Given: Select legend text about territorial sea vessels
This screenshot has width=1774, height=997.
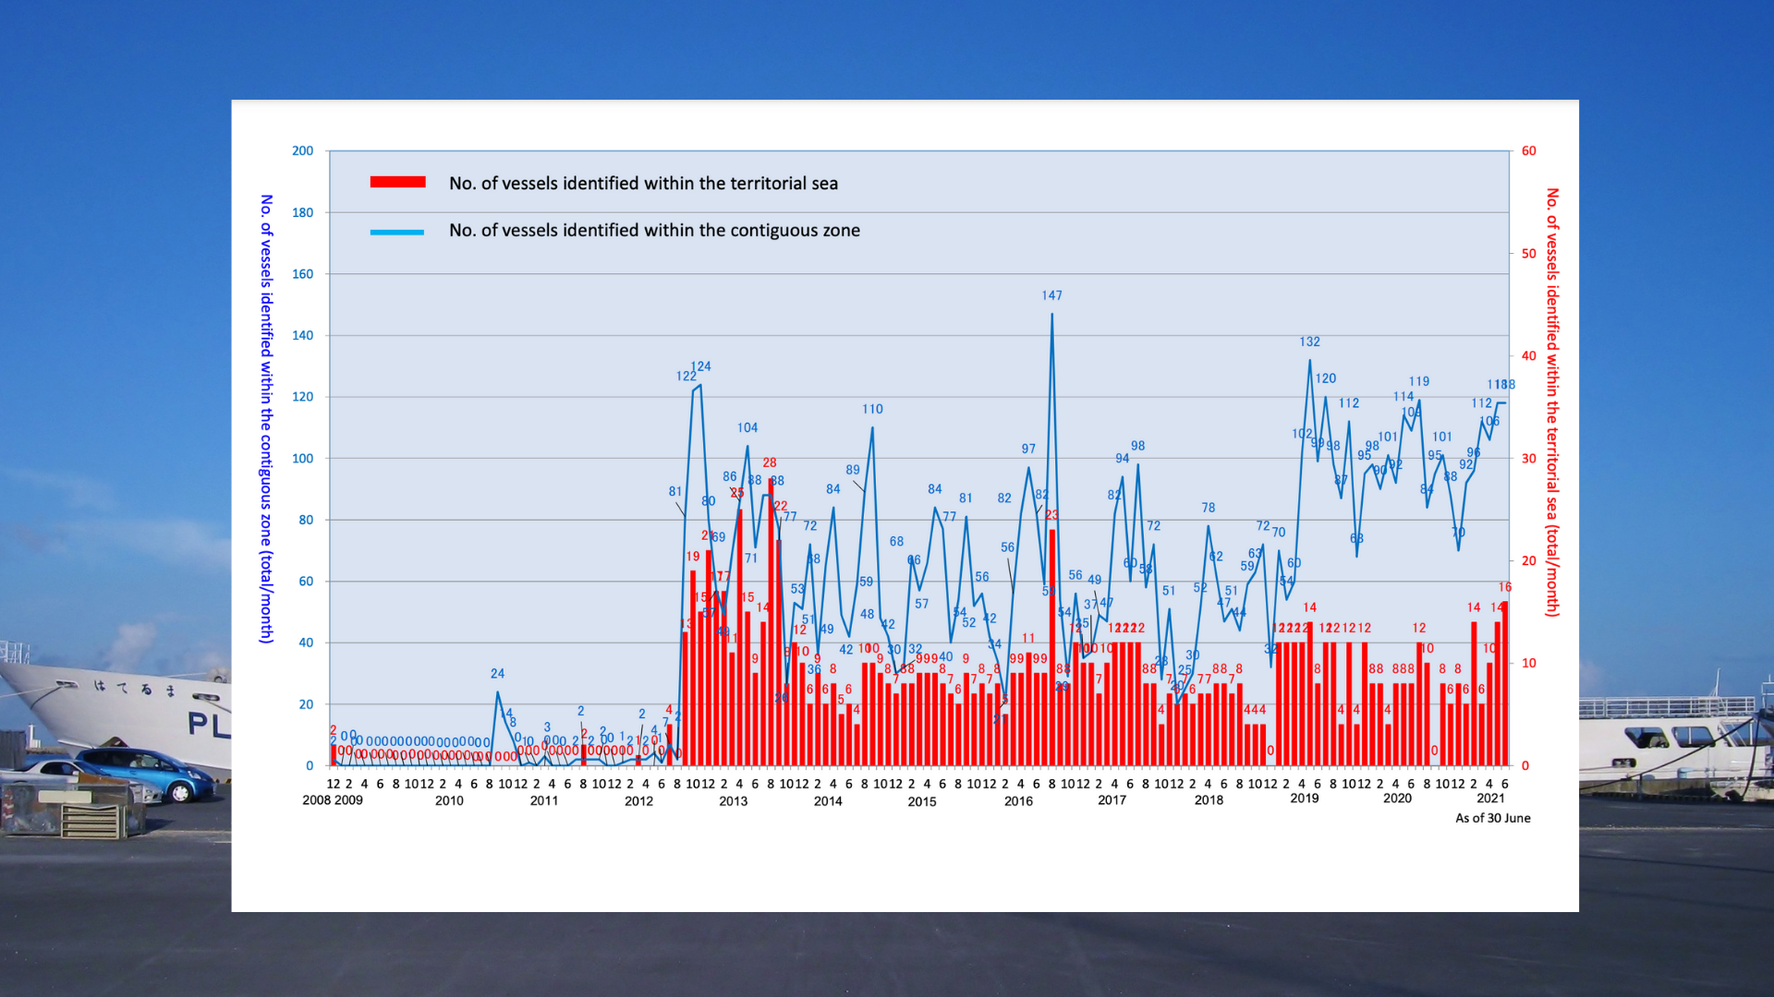Looking at the screenshot, I should 643,184.
